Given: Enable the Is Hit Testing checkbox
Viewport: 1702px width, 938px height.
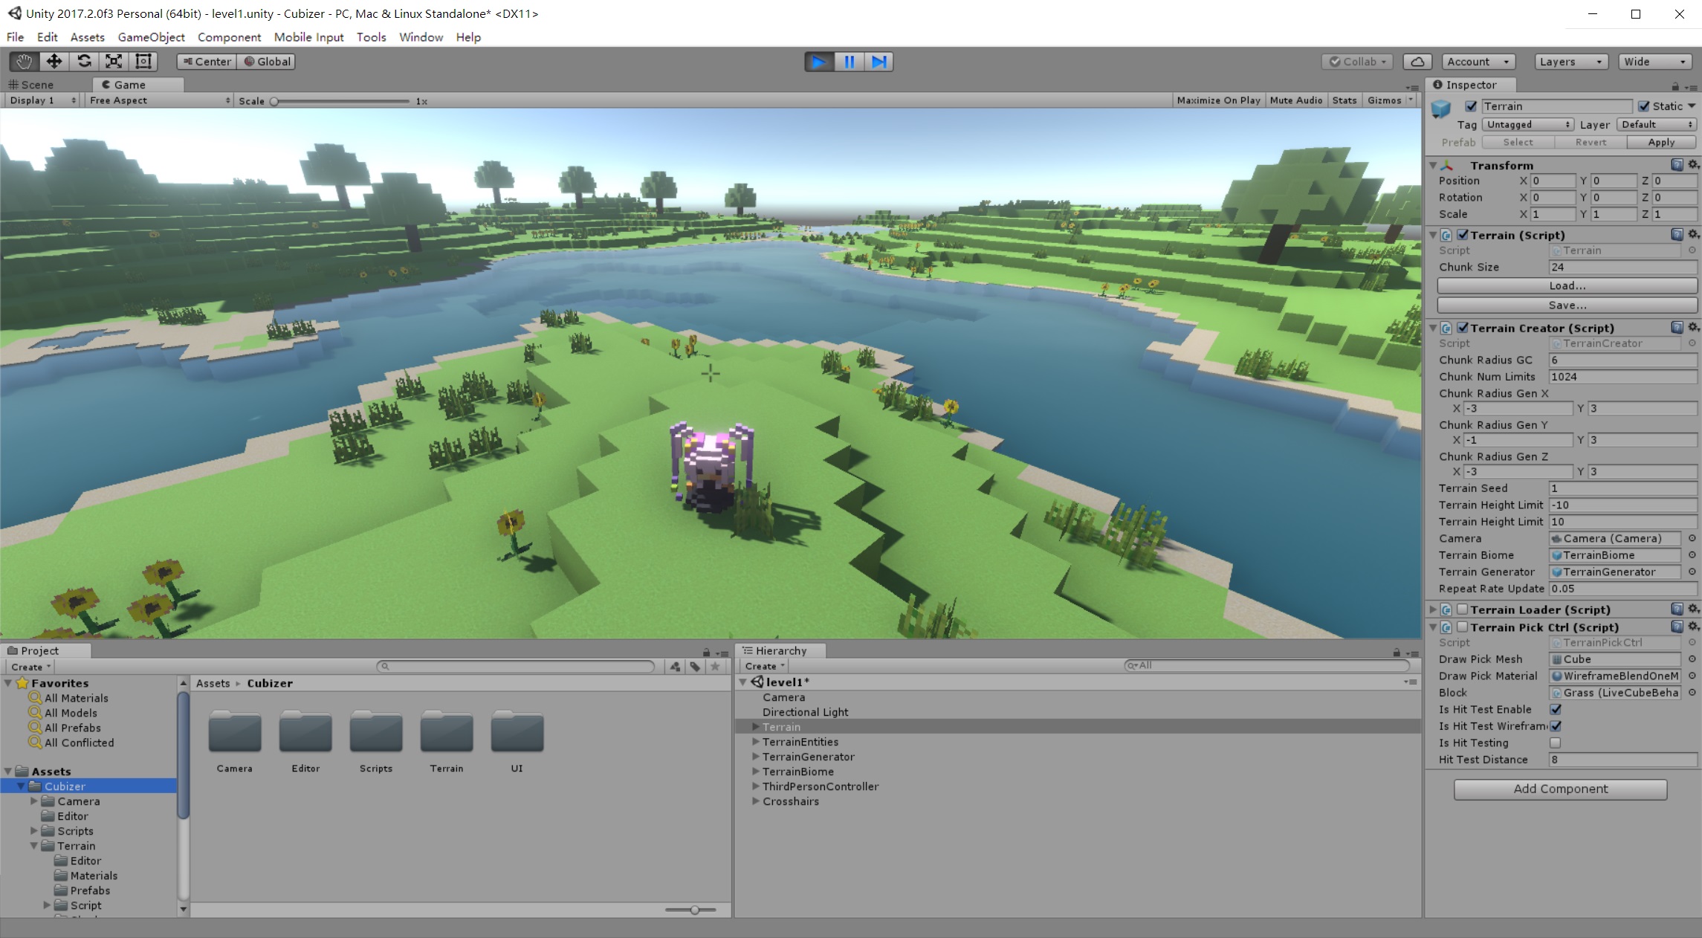Looking at the screenshot, I should (1556, 743).
